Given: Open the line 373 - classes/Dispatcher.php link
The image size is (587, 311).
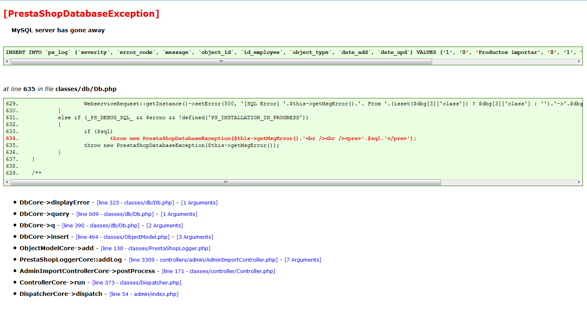Looking at the screenshot, I should (x=137, y=283).
